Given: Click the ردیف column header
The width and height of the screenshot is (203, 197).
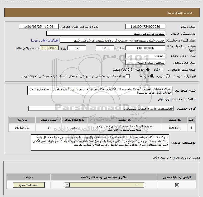Looking at the screenshot, I should coord(191,120).
